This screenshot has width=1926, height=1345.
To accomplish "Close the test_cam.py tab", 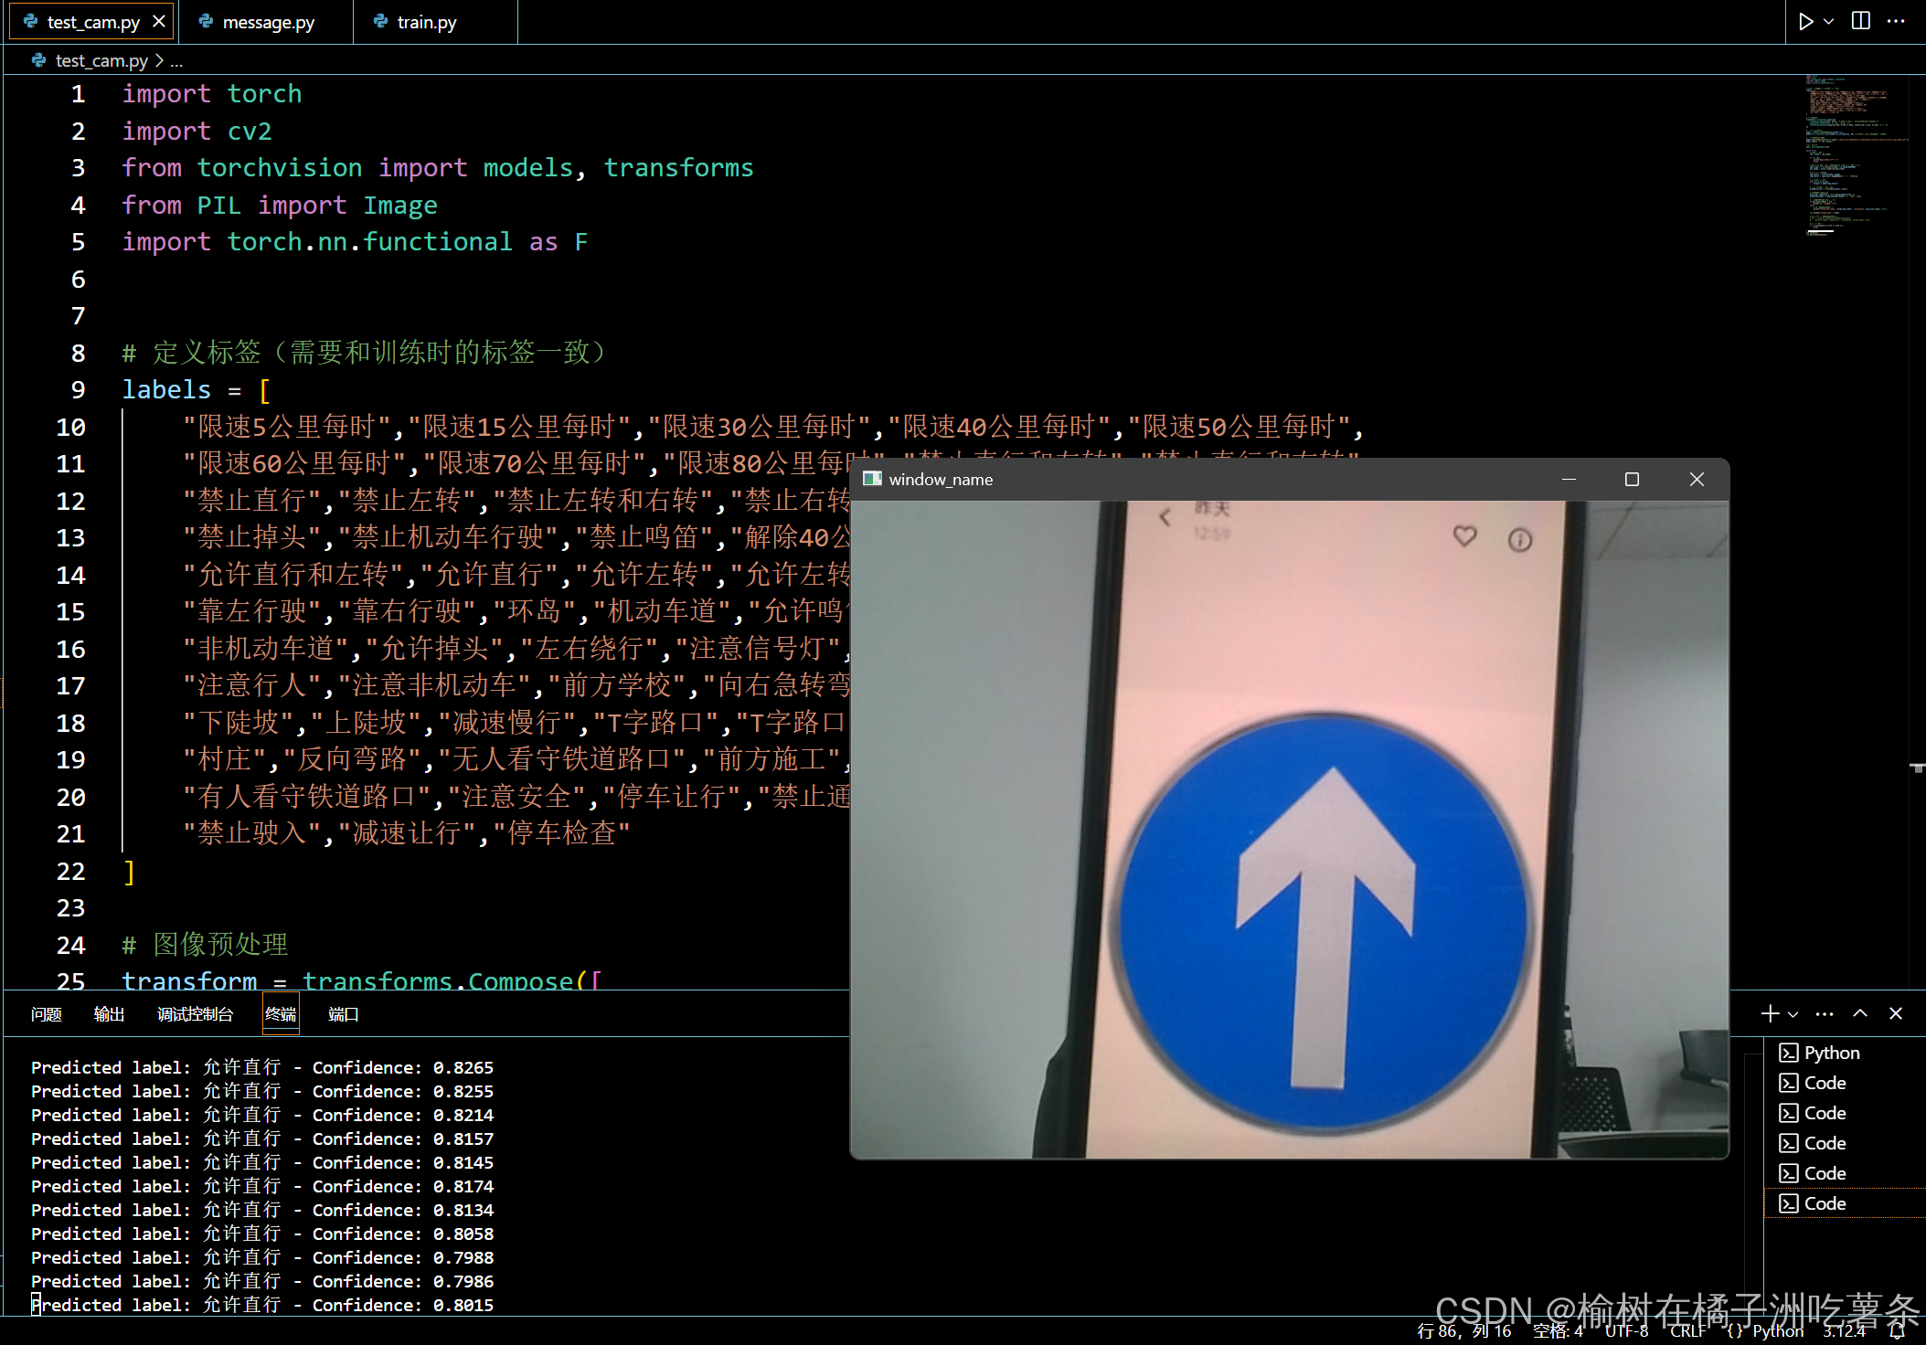I will coord(159,22).
